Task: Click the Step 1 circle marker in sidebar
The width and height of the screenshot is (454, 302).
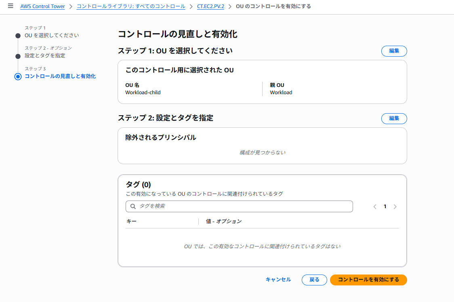Action: (x=18, y=36)
